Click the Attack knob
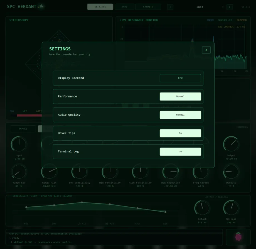Screen dimensions: 256x249 pyautogui.click(x=202, y=208)
